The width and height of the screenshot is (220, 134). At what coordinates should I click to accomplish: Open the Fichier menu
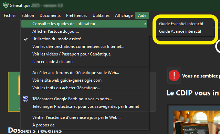click(x=10, y=16)
